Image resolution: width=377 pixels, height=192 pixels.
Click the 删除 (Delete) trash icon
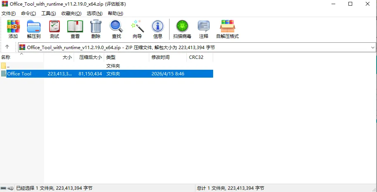tap(96, 26)
